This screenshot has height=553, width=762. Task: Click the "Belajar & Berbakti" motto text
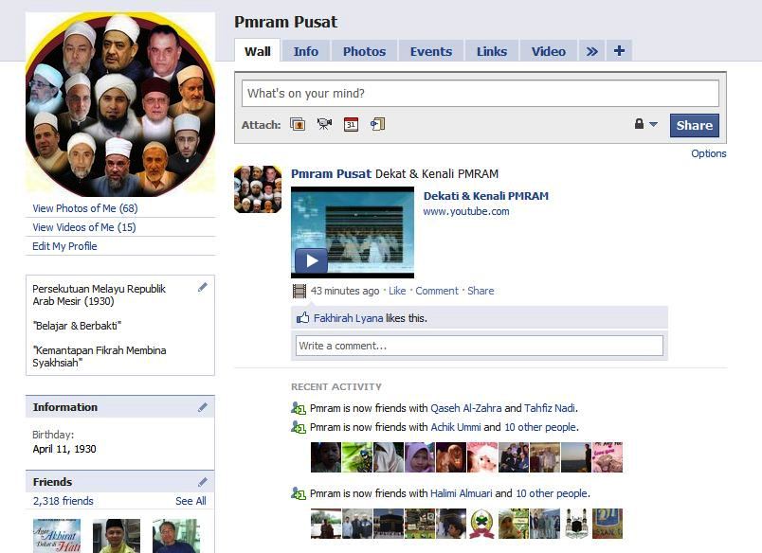tap(77, 326)
